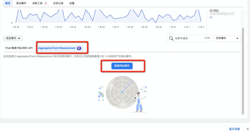Open the 所有事件 filter dropdown
250x132 pixels.
click(x=227, y=39)
